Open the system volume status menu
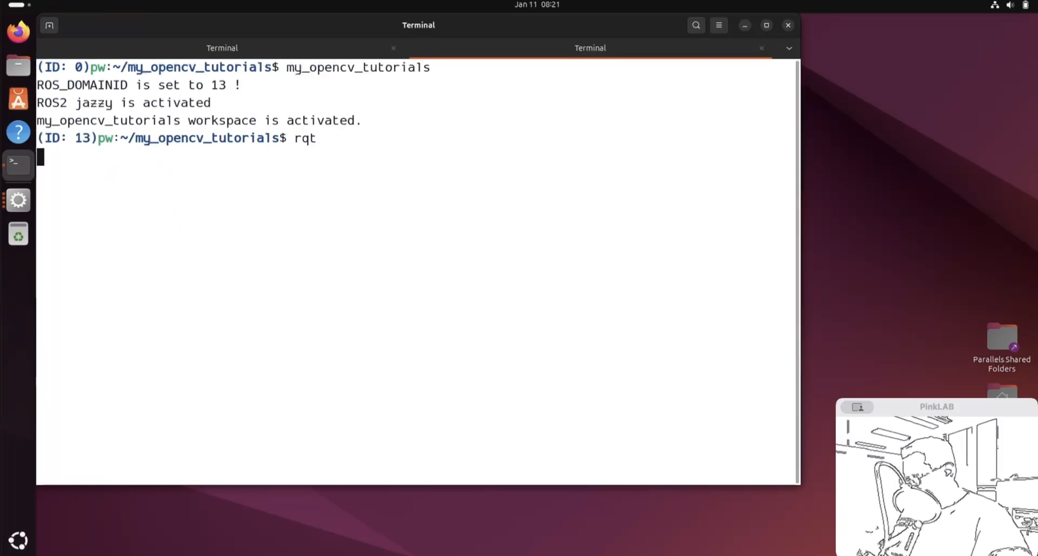This screenshot has width=1038, height=556. (1010, 5)
